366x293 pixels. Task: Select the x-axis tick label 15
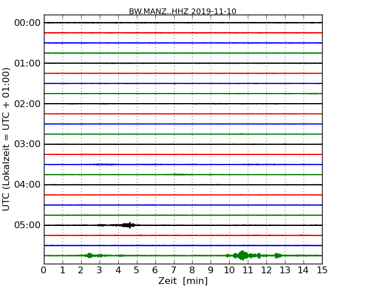tap(322, 270)
